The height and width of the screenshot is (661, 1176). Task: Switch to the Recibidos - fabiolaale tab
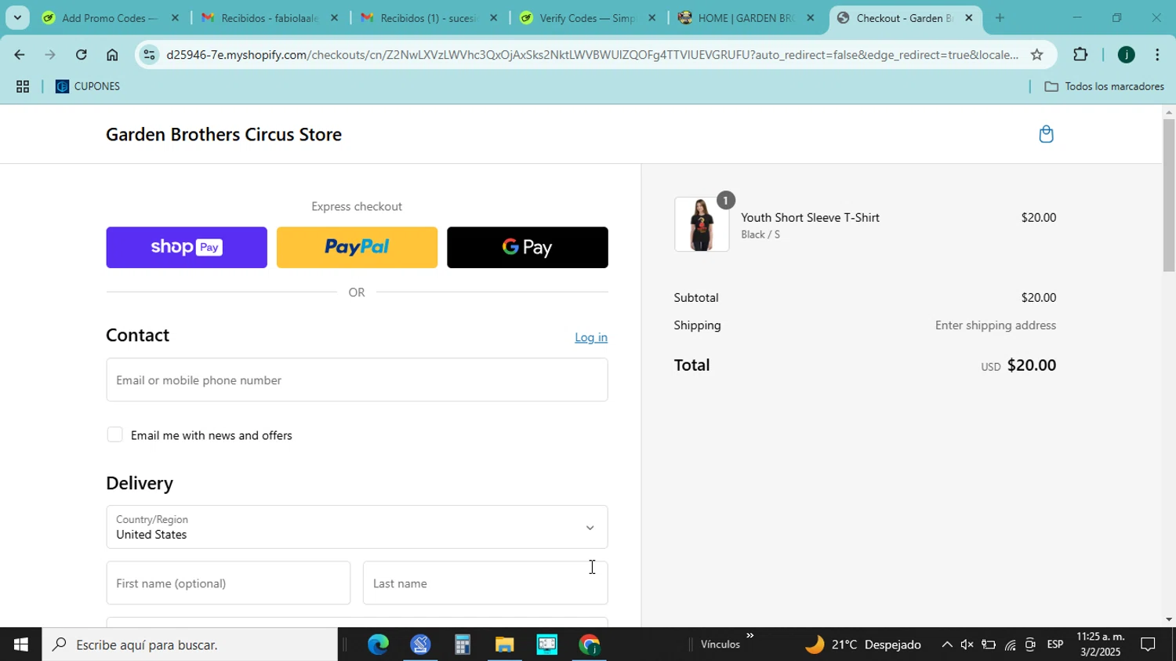point(270,17)
